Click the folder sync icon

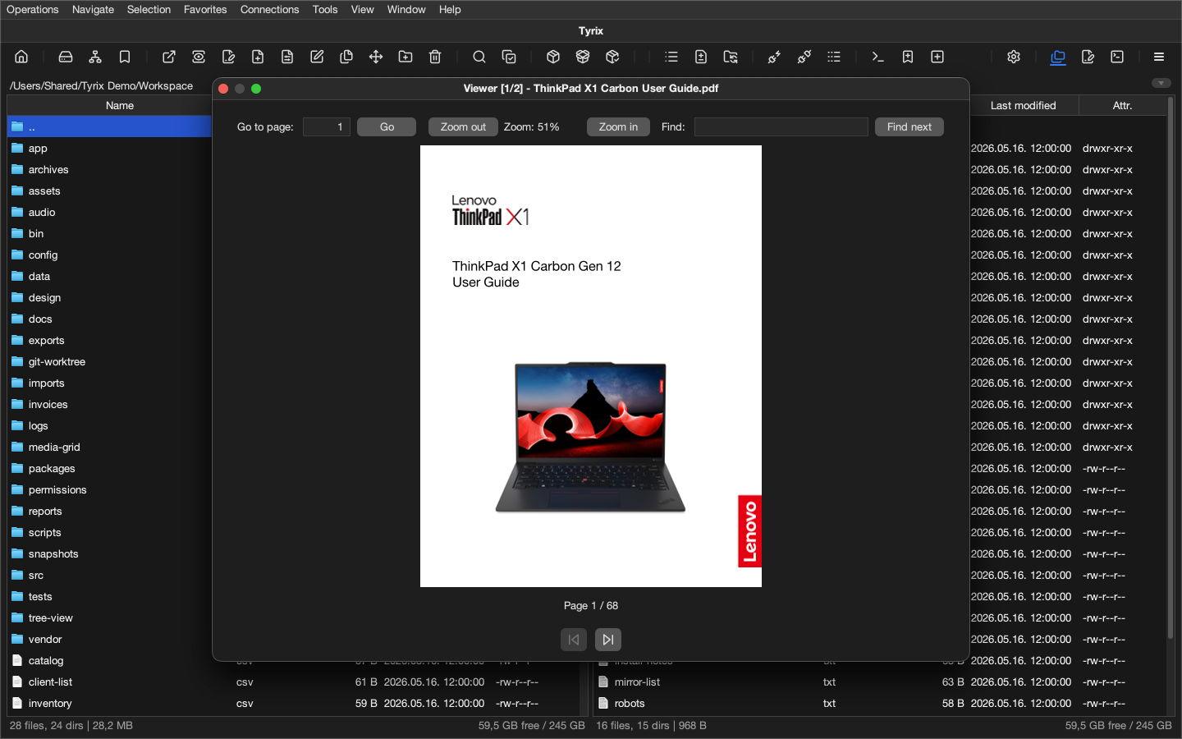[x=731, y=57]
